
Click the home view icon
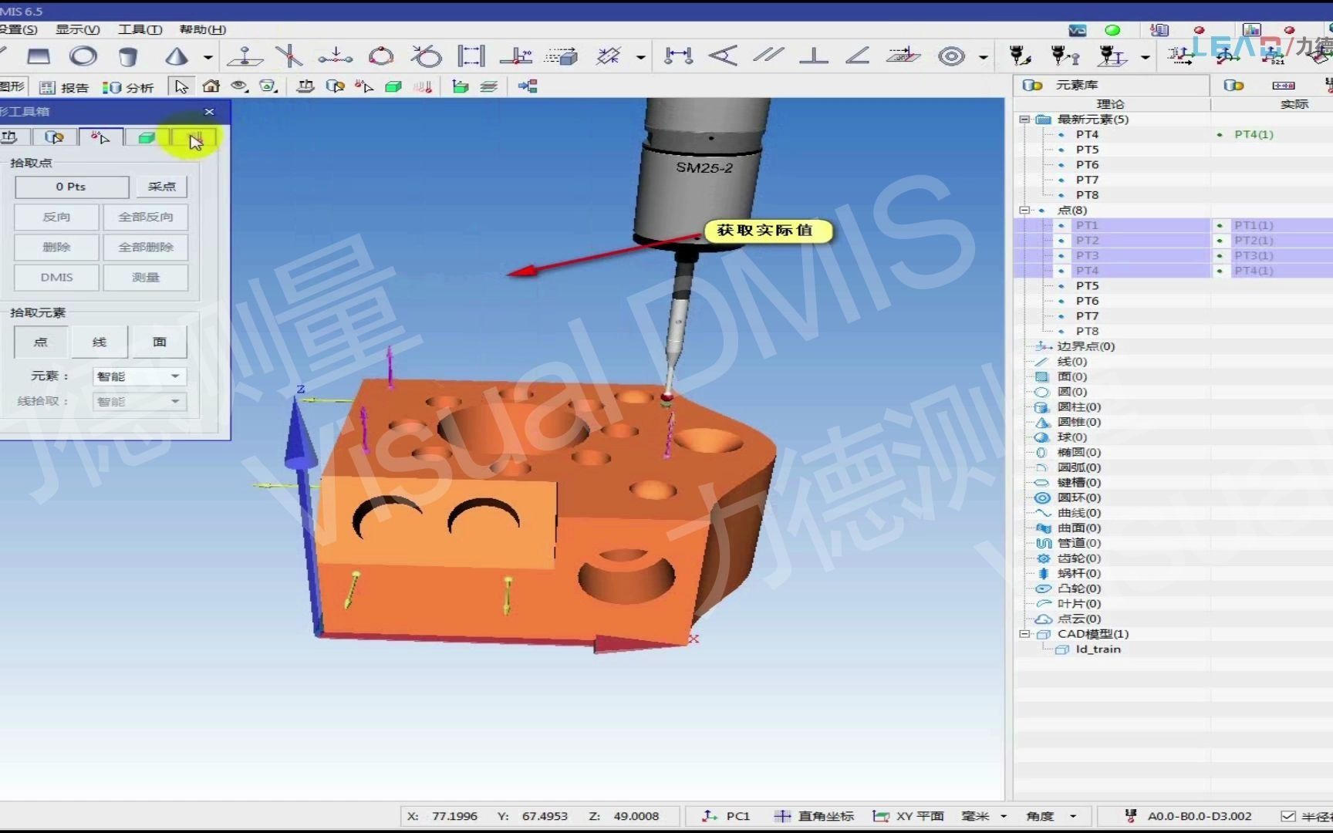click(211, 86)
